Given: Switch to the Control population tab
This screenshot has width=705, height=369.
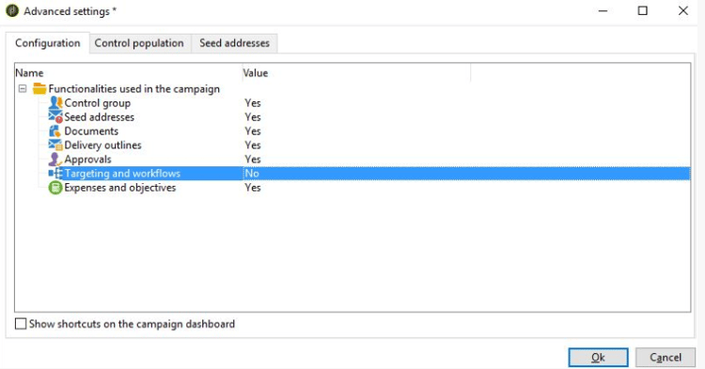Looking at the screenshot, I should [139, 43].
